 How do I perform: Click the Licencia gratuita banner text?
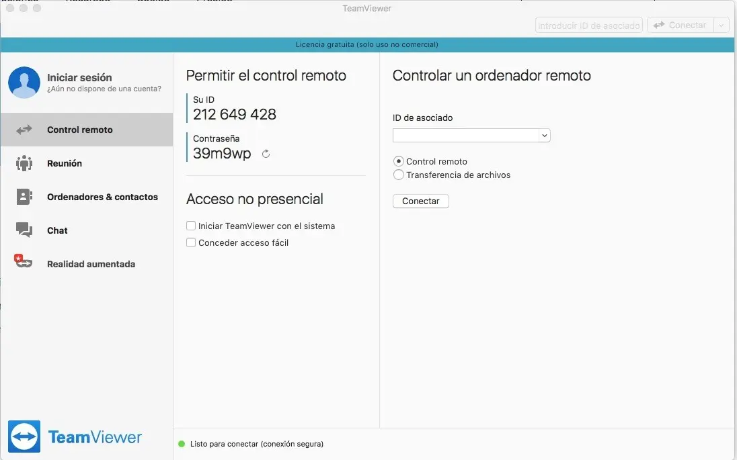click(x=366, y=44)
